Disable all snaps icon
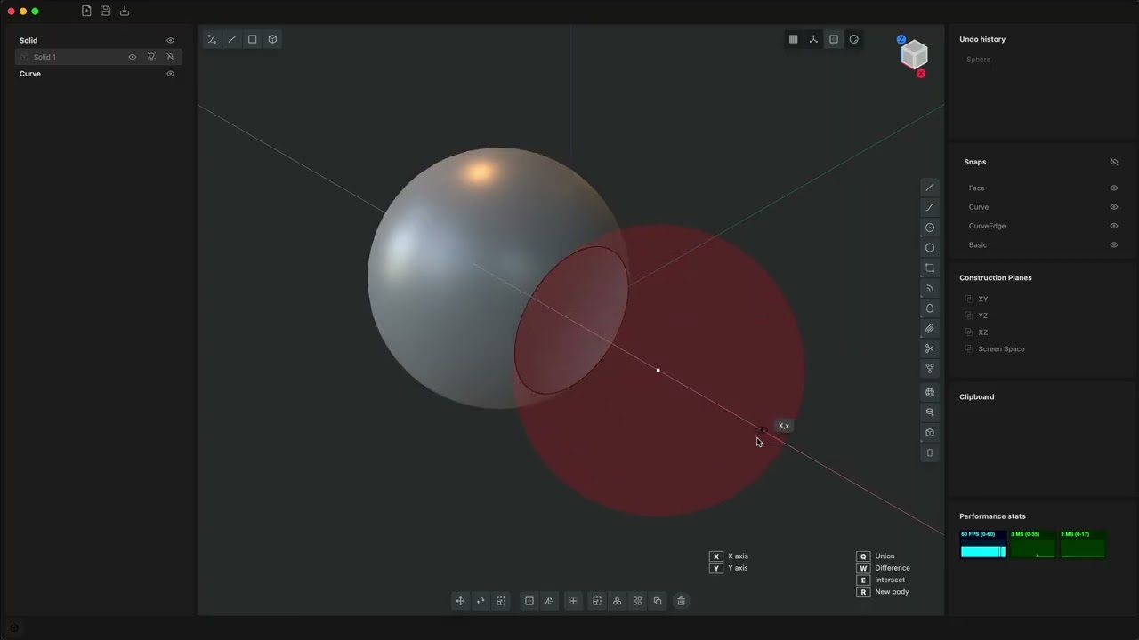 point(1114,162)
